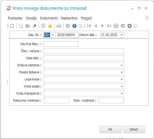The image size is (154, 139).
Task: Click the orange padlock icon
Action: pos(50,26)
